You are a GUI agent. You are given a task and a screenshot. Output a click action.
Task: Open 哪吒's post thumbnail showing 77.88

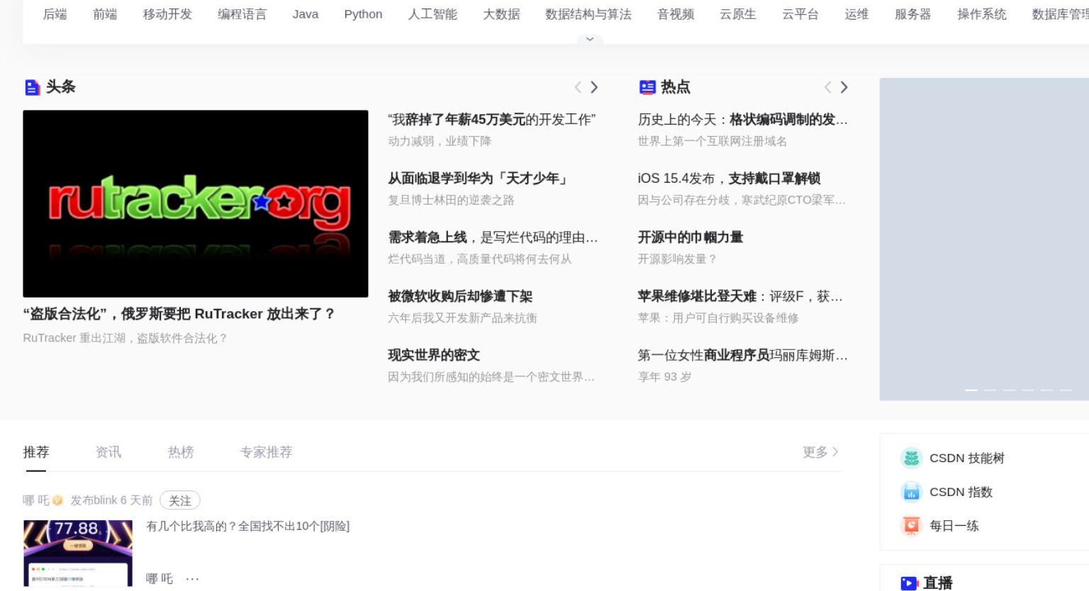pos(78,553)
